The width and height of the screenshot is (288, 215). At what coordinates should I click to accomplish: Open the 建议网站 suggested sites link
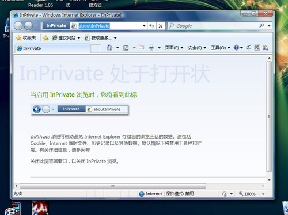[64, 38]
